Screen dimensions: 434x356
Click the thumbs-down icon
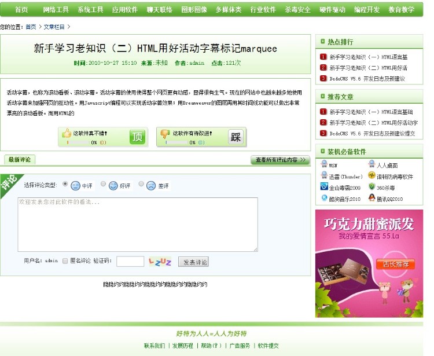click(x=165, y=134)
